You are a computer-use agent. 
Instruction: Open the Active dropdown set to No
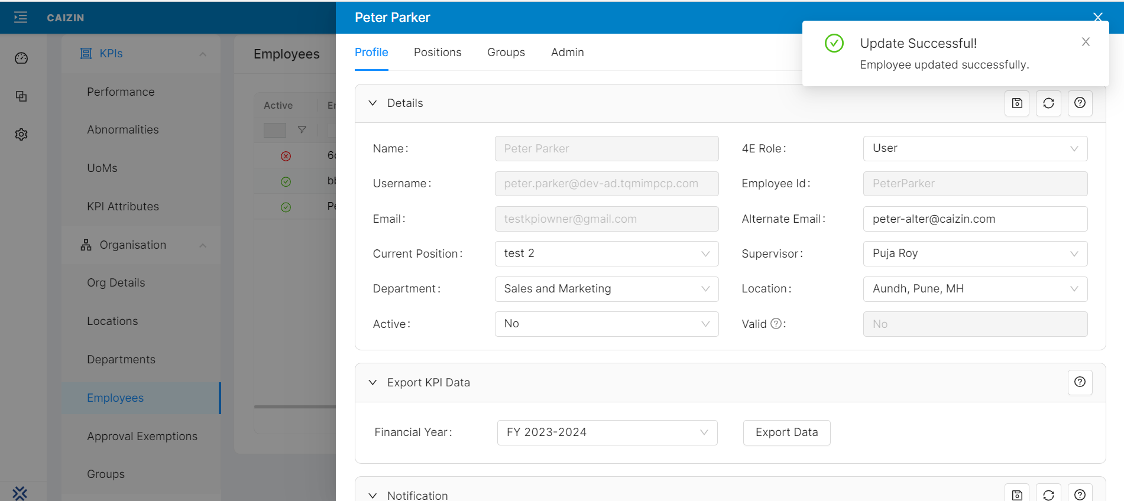tap(606, 324)
